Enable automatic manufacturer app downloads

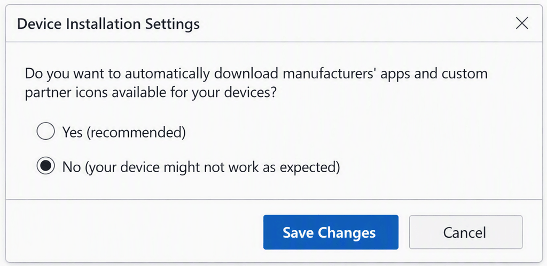coord(46,131)
